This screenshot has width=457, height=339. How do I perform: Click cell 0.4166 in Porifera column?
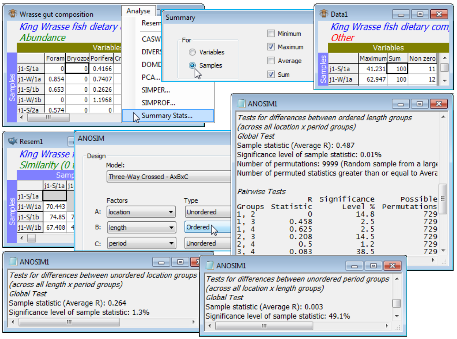click(x=102, y=68)
